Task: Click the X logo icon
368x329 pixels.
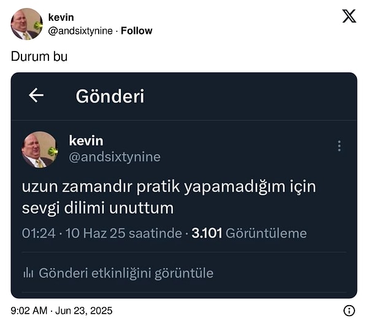Action: coord(349,17)
